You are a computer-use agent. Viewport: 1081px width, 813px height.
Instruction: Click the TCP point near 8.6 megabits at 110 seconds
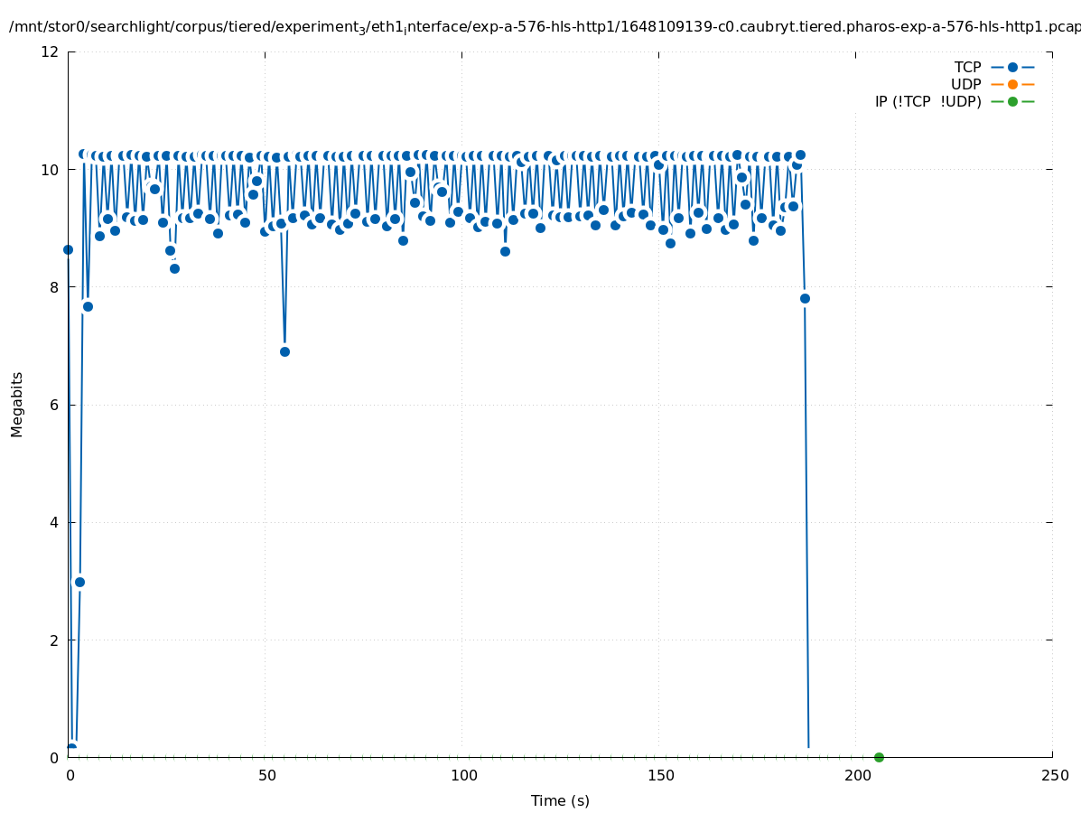tap(505, 251)
